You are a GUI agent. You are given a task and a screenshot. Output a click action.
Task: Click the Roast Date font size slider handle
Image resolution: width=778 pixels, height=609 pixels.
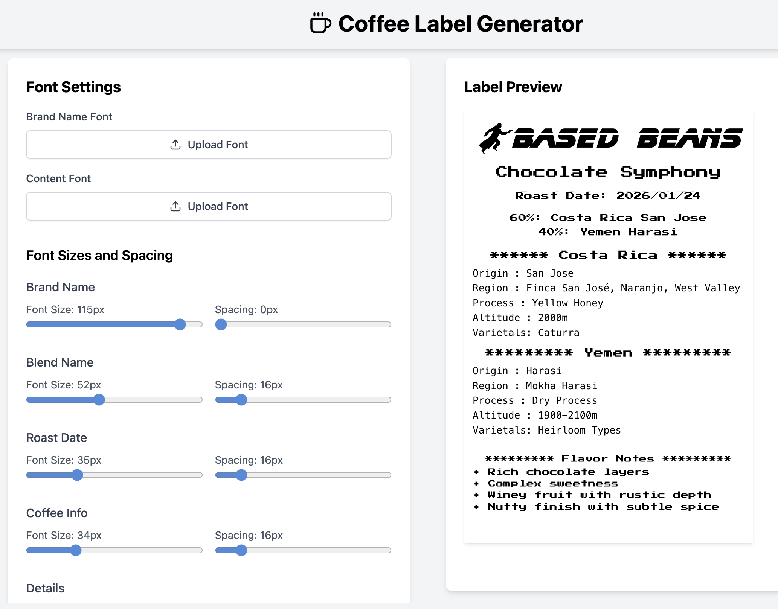tap(77, 475)
